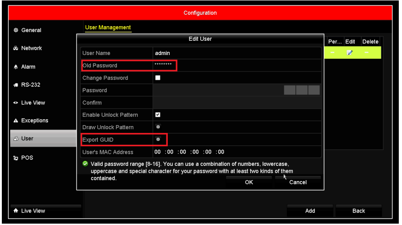Enable the Change Password checkbox

pyautogui.click(x=158, y=78)
